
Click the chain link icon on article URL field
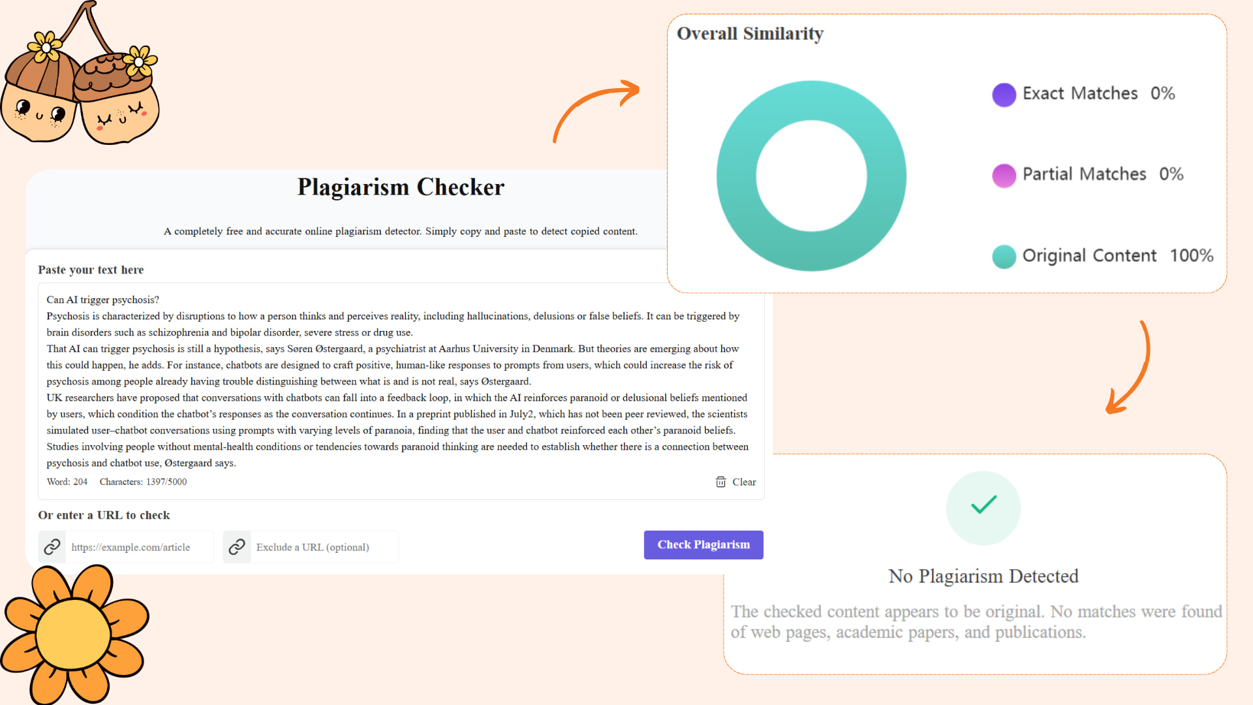click(x=52, y=546)
